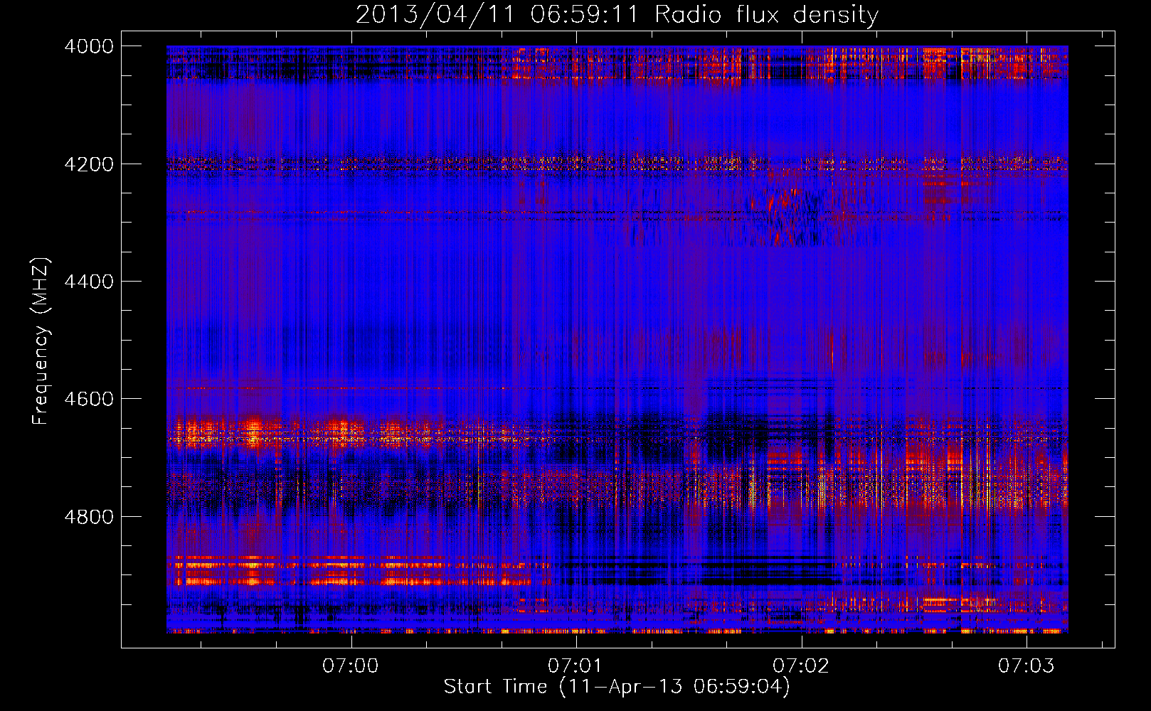Click the 07:00 time tick label
This screenshot has height=711, width=1151.
pos(351,666)
